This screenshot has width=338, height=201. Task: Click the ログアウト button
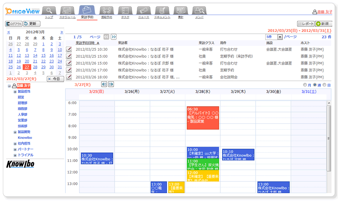click(14, 24)
